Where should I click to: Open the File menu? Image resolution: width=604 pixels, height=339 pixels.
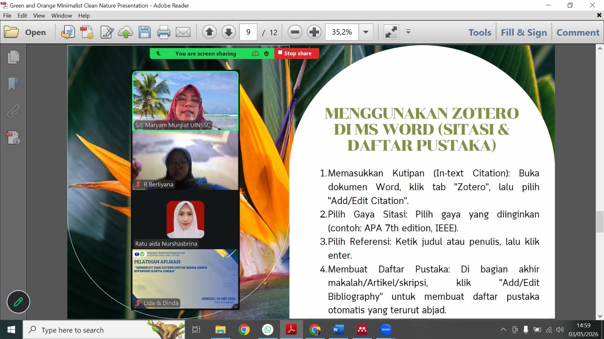coord(7,15)
